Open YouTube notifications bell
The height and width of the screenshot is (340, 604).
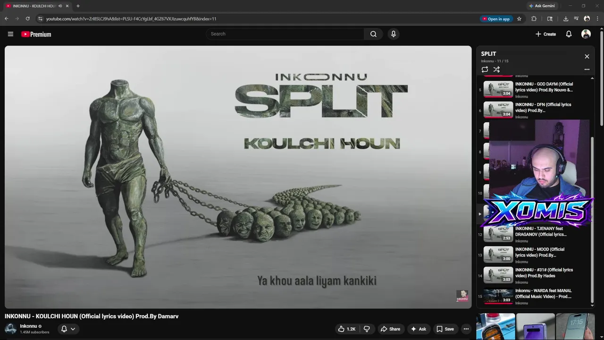point(569,34)
